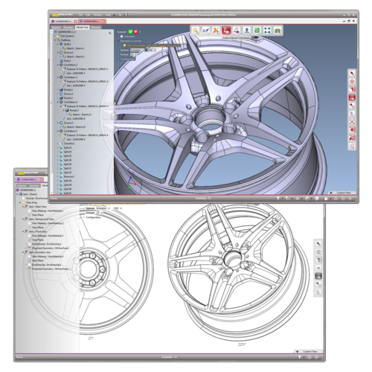
Task: Cancel conversion with the red X
Action: pyautogui.click(x=135, y=32)
